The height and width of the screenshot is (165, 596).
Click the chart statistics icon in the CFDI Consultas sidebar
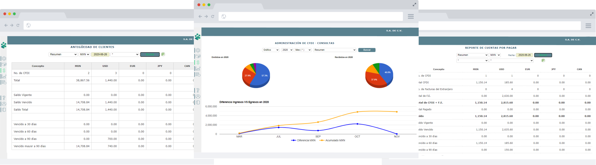tap(198, 69)
